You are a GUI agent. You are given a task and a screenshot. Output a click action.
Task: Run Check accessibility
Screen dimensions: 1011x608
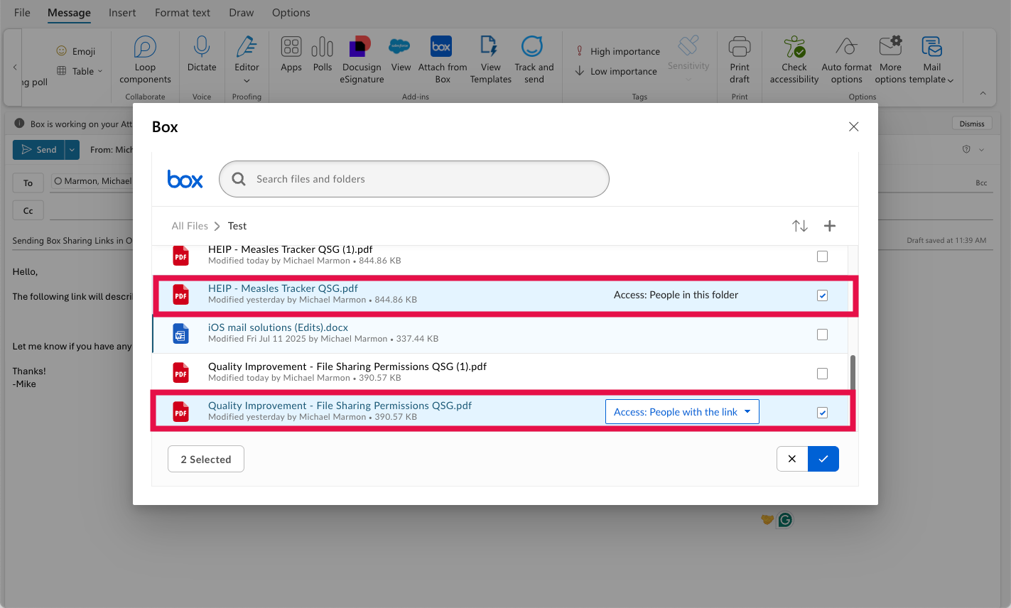794,60
